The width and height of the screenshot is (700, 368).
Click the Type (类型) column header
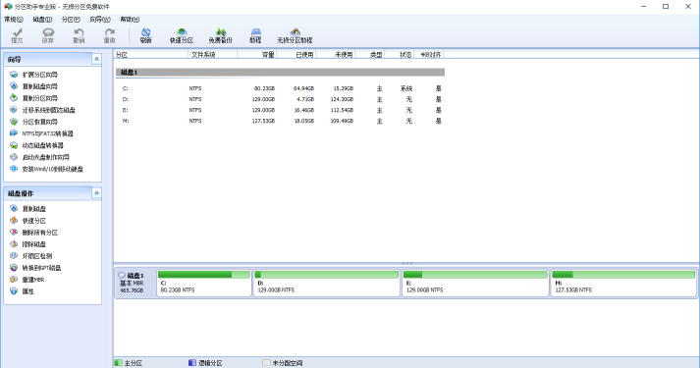(370, 54)
